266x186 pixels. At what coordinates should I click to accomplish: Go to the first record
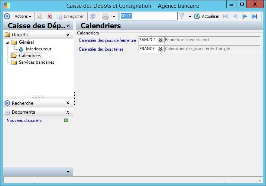coord(226,16)
